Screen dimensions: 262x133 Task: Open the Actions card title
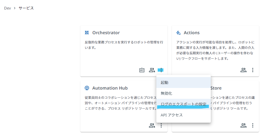point(192,33)
